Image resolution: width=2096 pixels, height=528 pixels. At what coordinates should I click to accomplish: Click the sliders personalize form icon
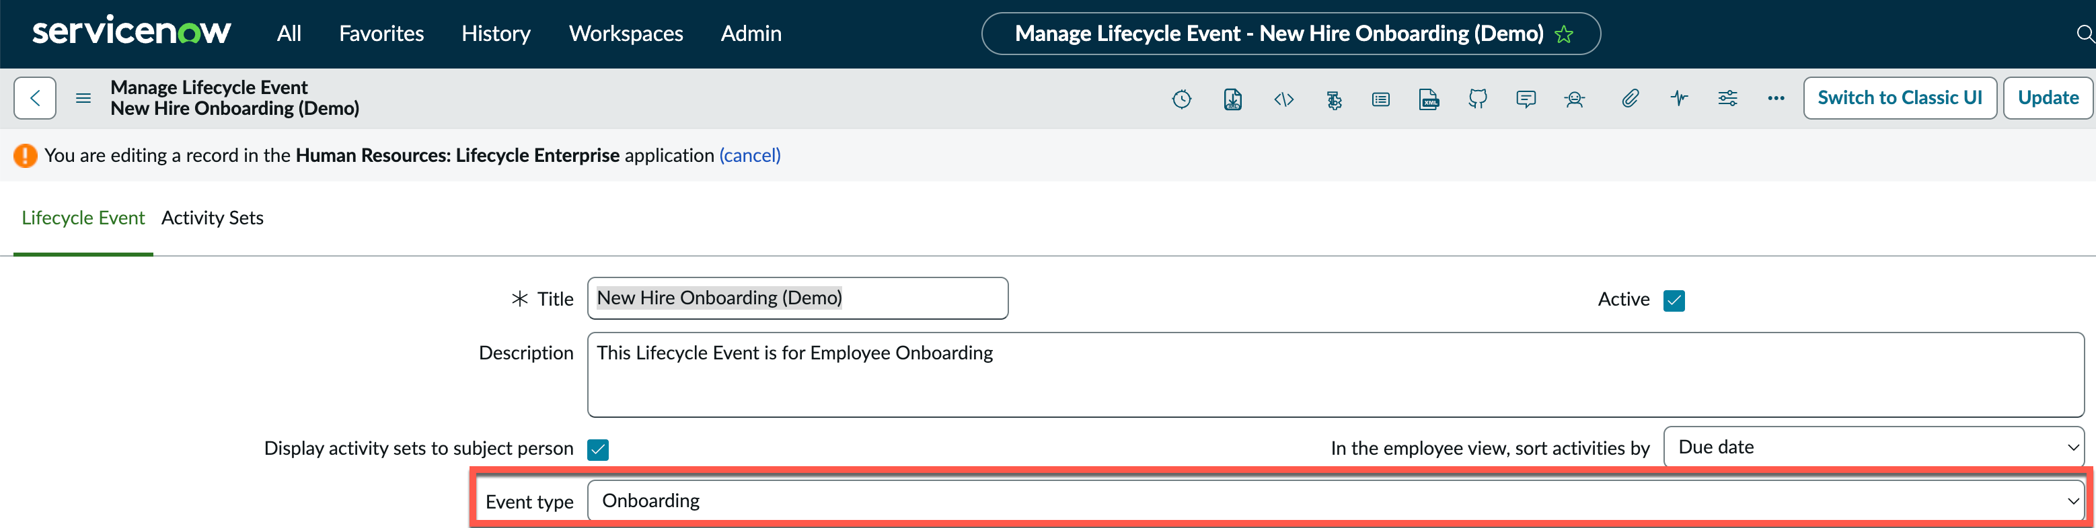pos(1727,99)
